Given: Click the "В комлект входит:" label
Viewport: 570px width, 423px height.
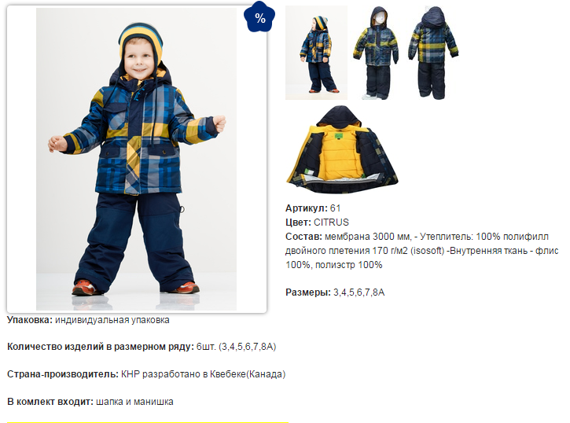Looking at the screenshot, I should (50, 402).
